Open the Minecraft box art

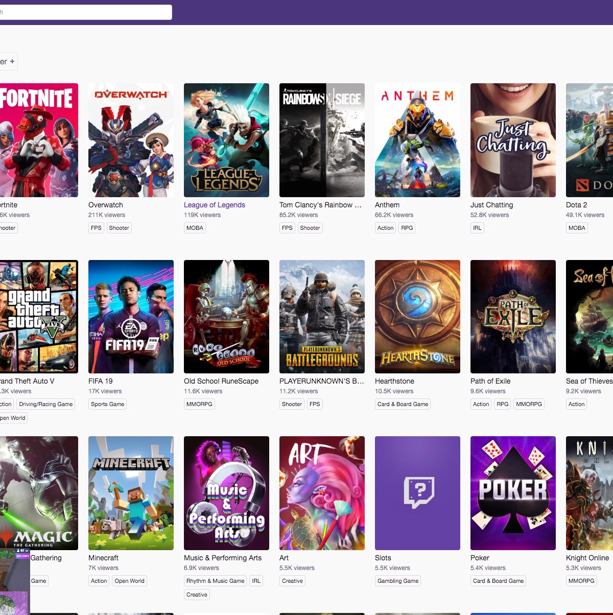pos(131,493)
